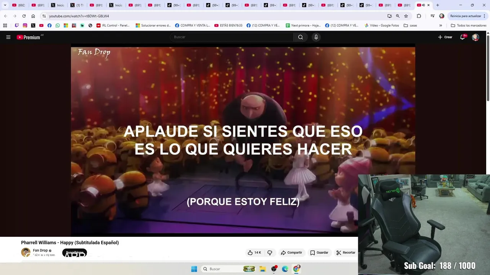Open the X bookmark in bookmarks bar
This screenshot has width=490, height=275.
(x=33, y=26)
